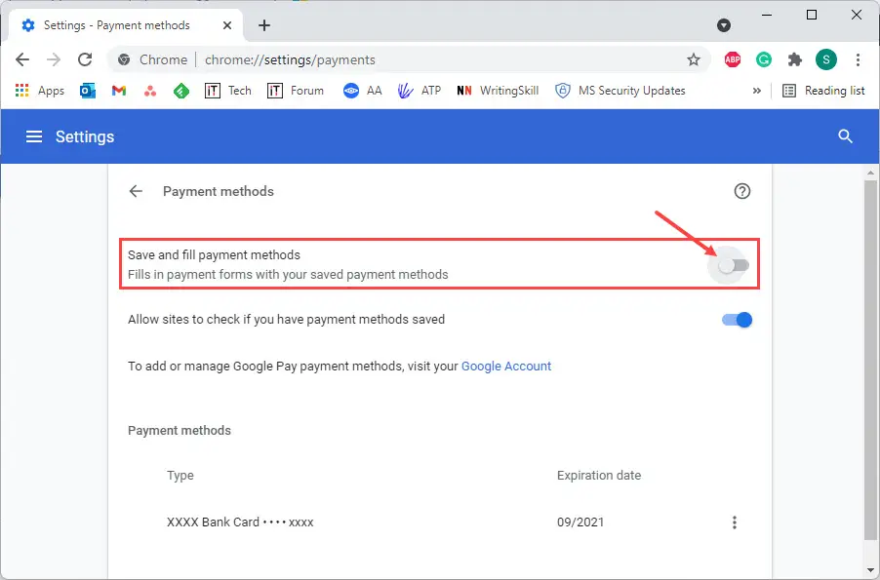
Task: Select the Settings - Payment methods tab
Action: 126,25
